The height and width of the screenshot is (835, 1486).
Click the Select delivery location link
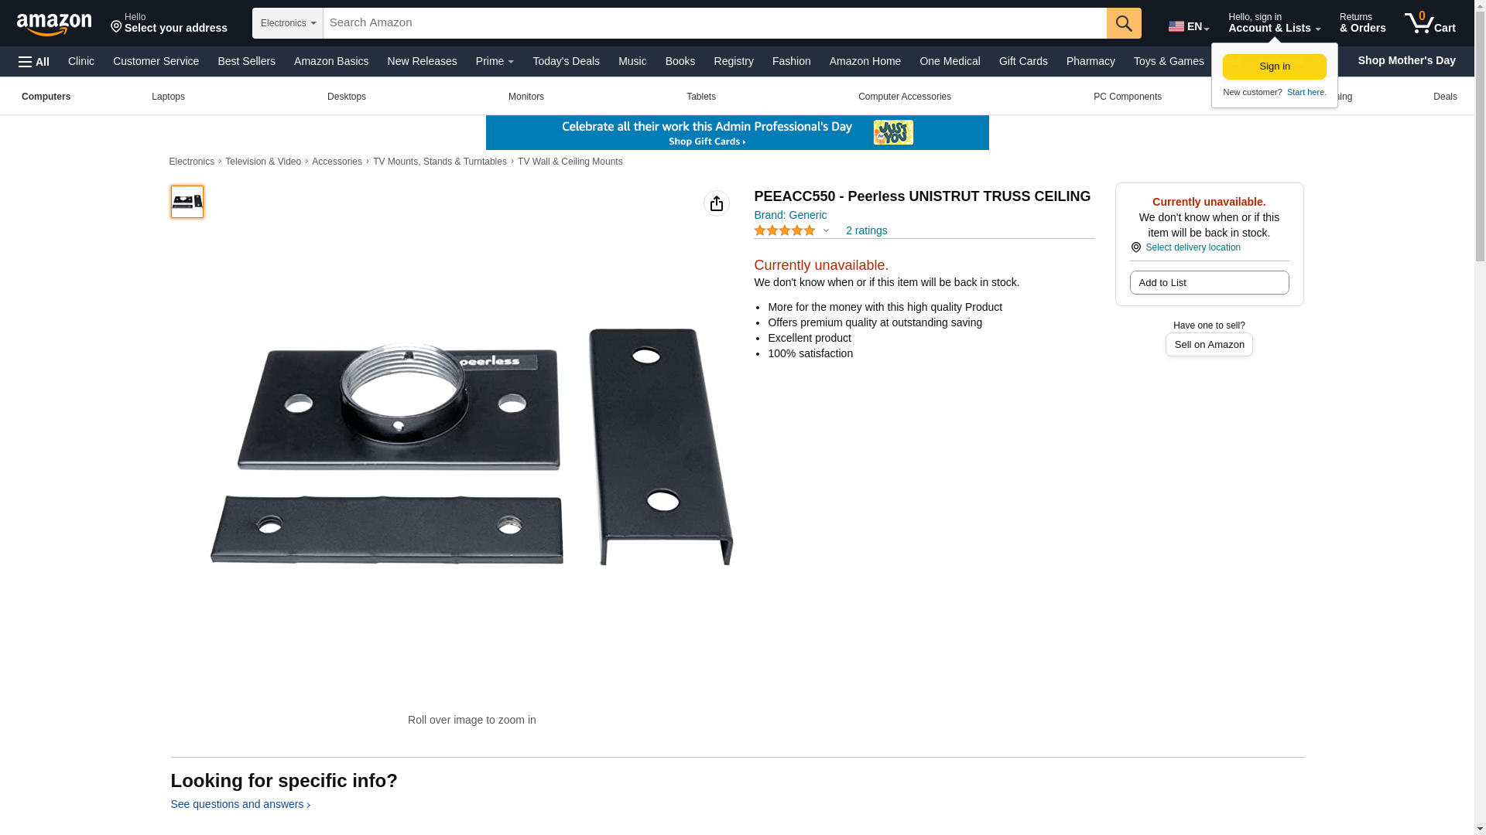(1193, 247)
